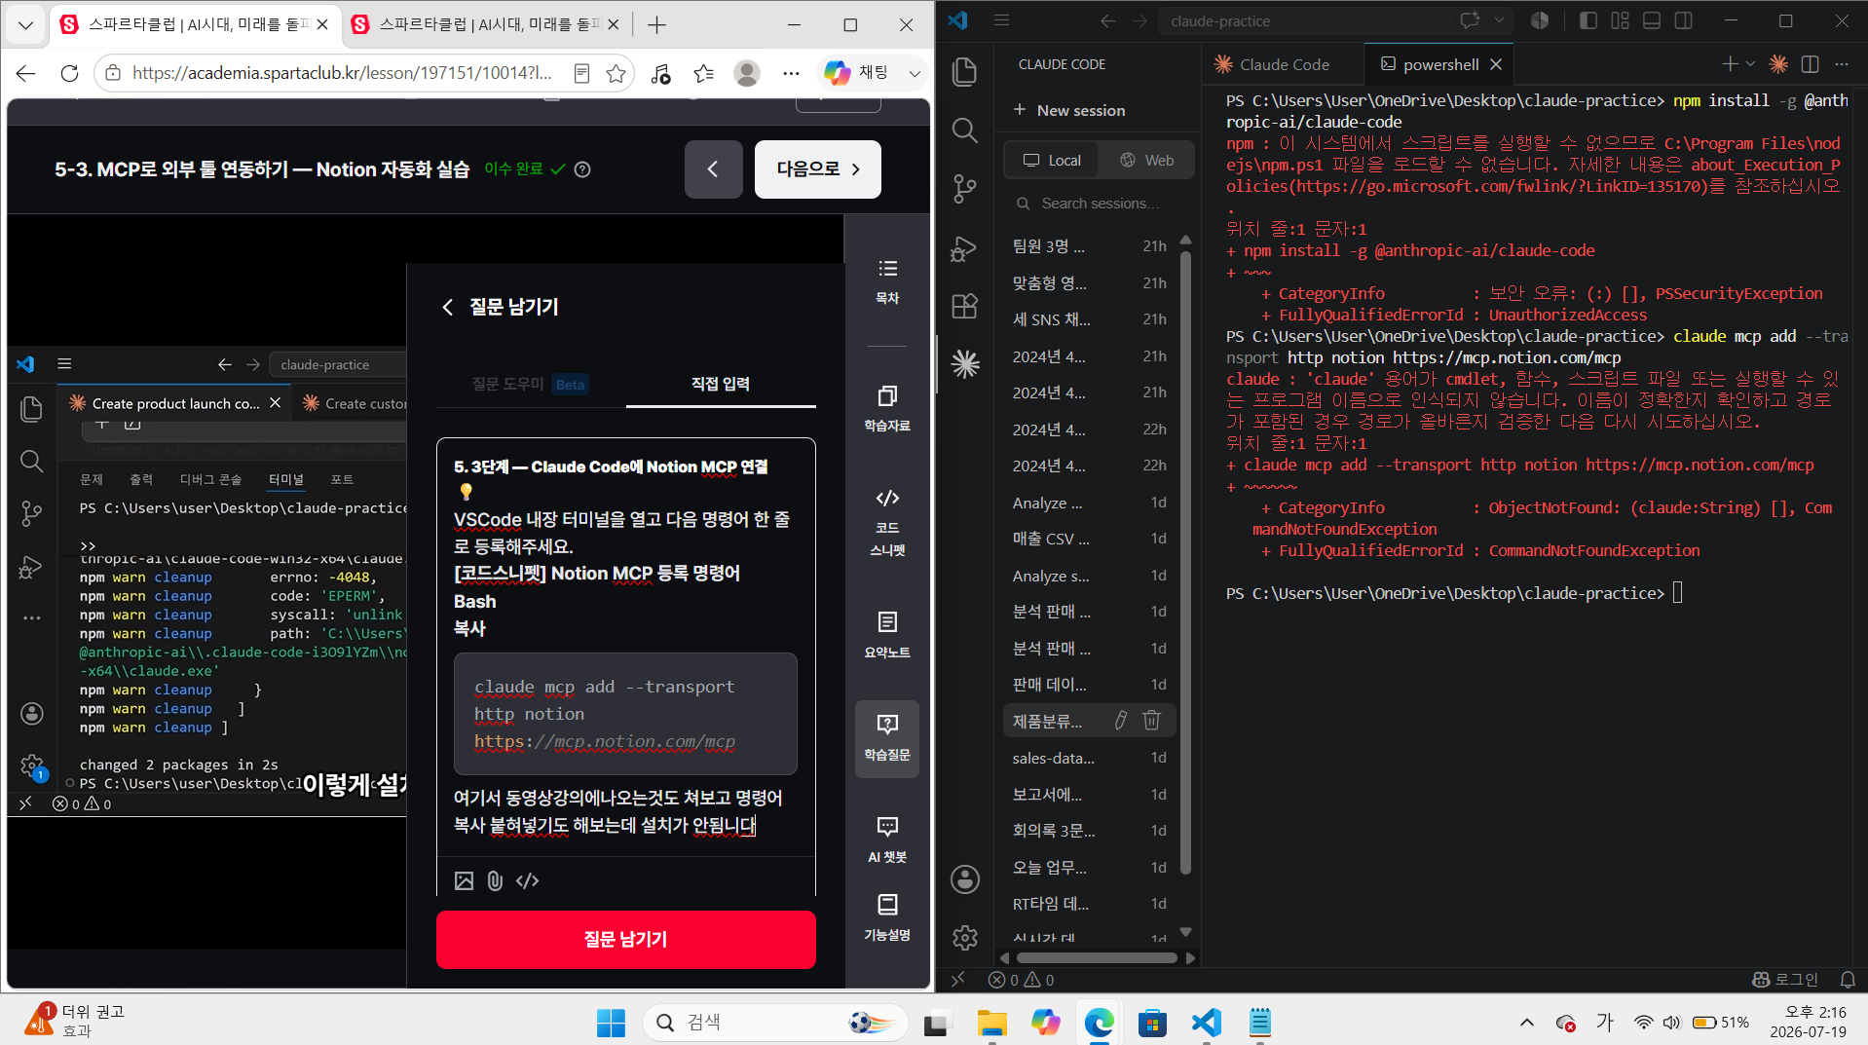This screenshot has height=1045, width=1868.
Task: Open File Explorer from taskbar
Action: coord(991,1023)
